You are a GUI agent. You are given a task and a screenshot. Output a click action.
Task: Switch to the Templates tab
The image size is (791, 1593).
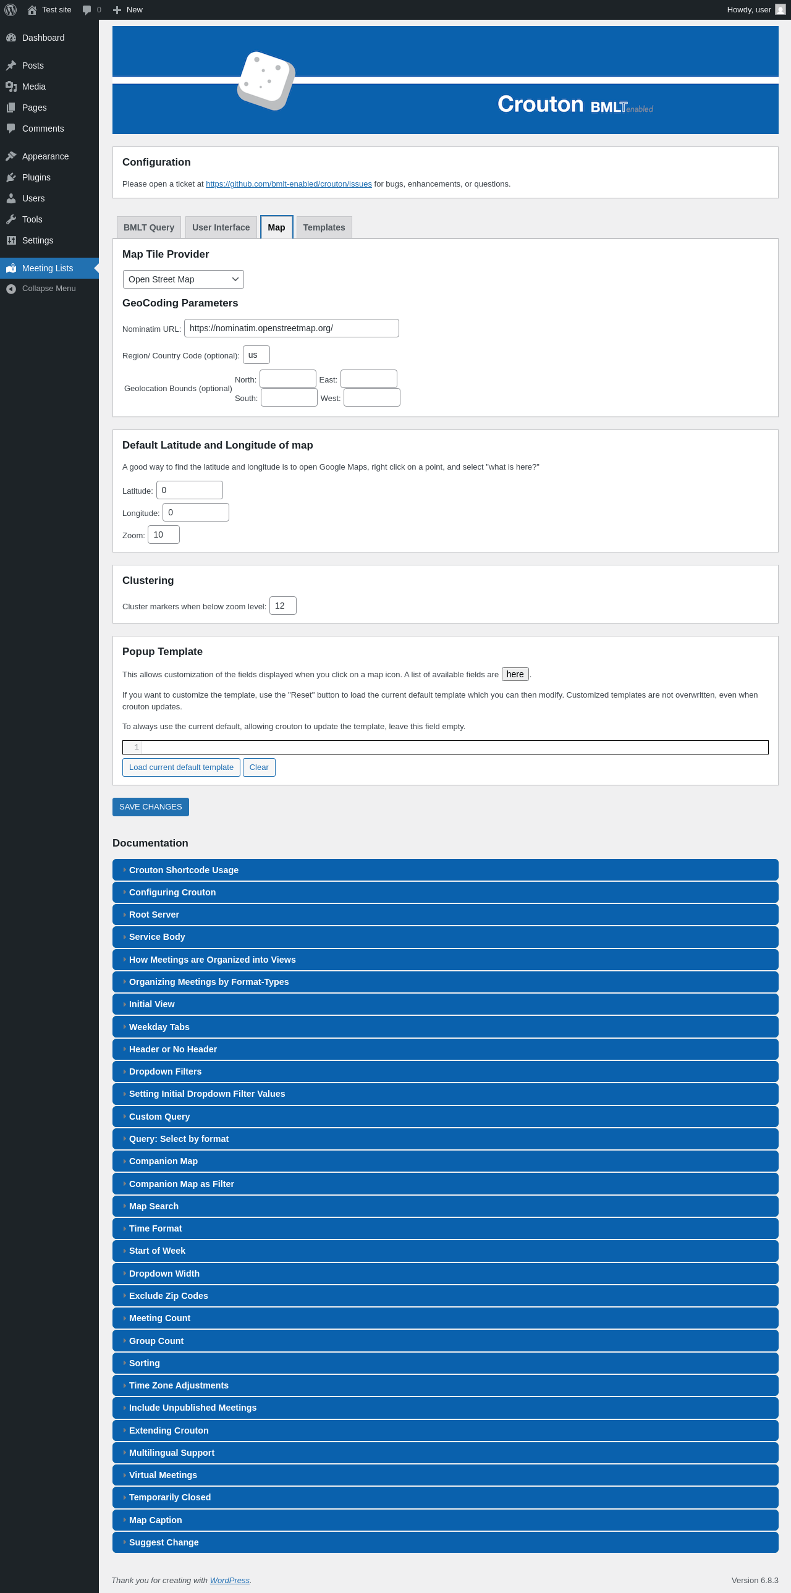323,227
